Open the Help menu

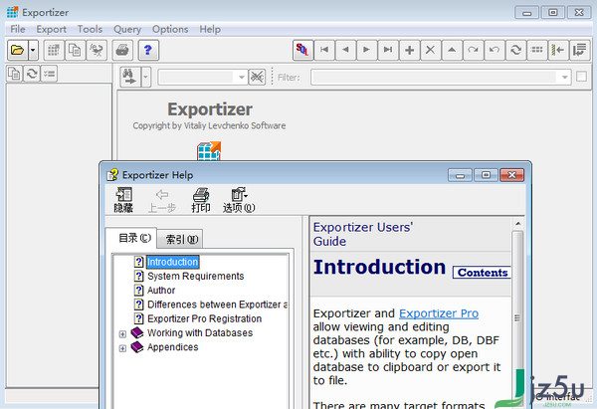coord(210,29)
